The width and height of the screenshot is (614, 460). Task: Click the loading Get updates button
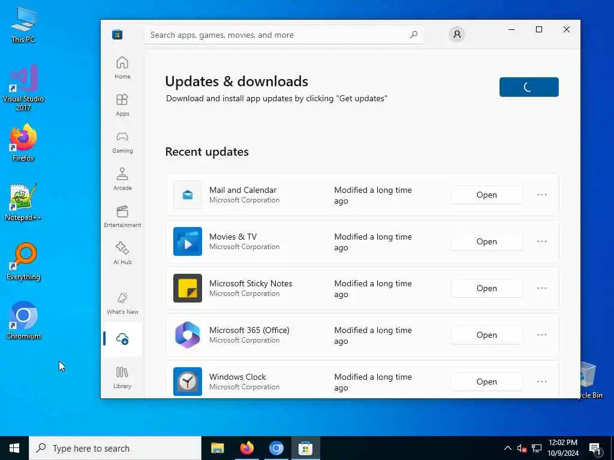(529, 87)
